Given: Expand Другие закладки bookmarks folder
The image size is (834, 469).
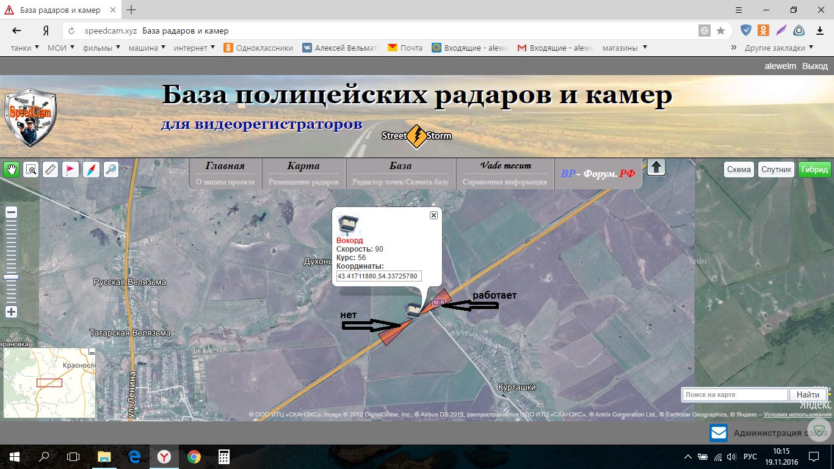Looking at the screenshot, I should pos(779,48).
